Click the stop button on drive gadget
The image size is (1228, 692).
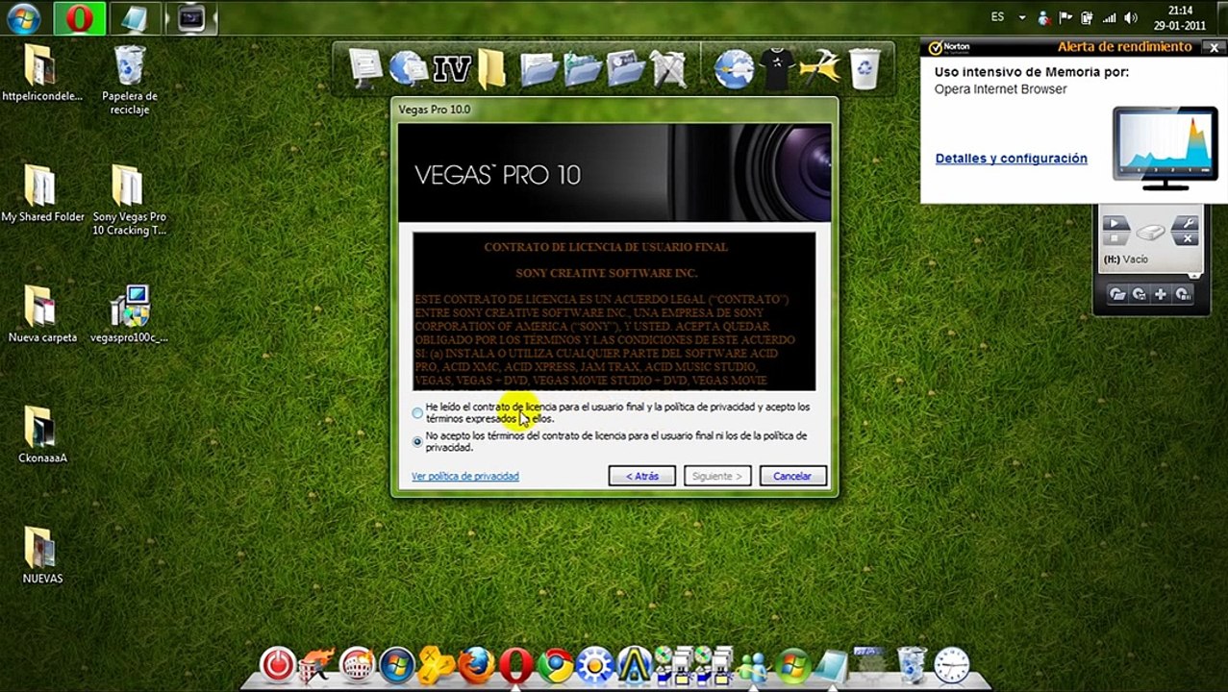point(1115,237)
